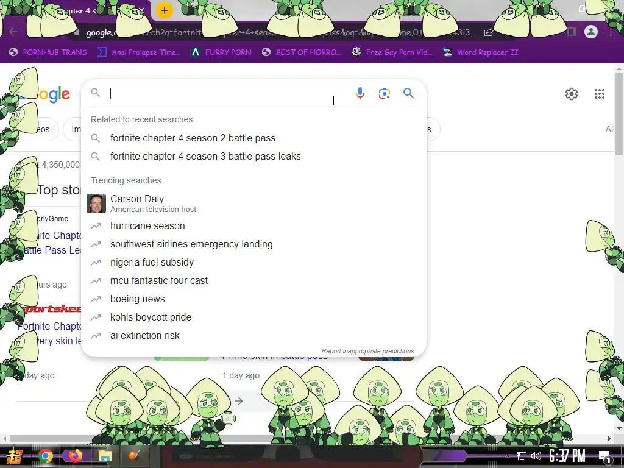Open Google Lens image search icon

(x=384, y=93)
